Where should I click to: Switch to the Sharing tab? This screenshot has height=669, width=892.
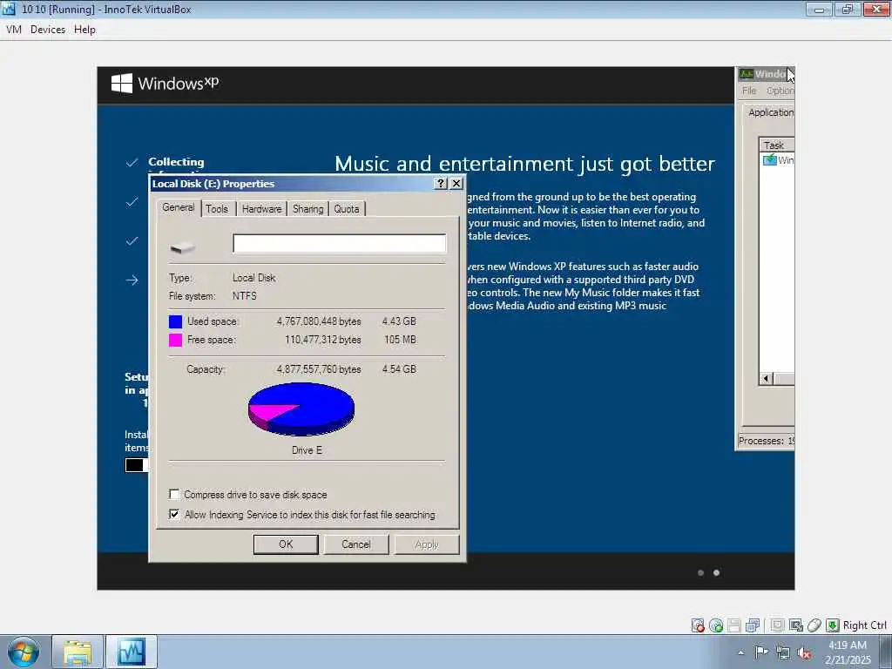click(307, 209)
